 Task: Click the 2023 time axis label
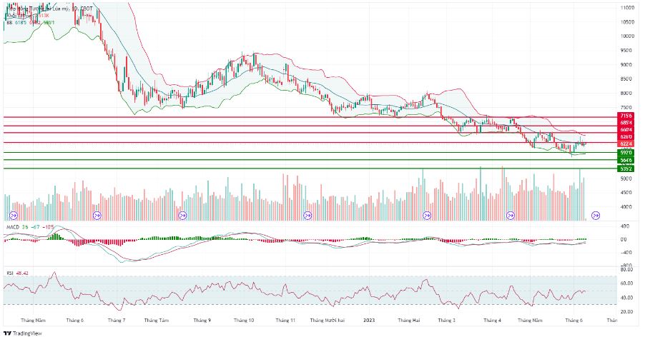(369, 320)
